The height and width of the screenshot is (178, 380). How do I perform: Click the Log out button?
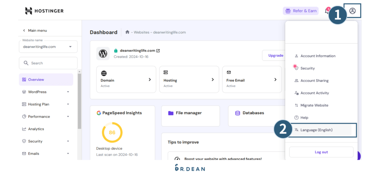click(x=321, y=152)
